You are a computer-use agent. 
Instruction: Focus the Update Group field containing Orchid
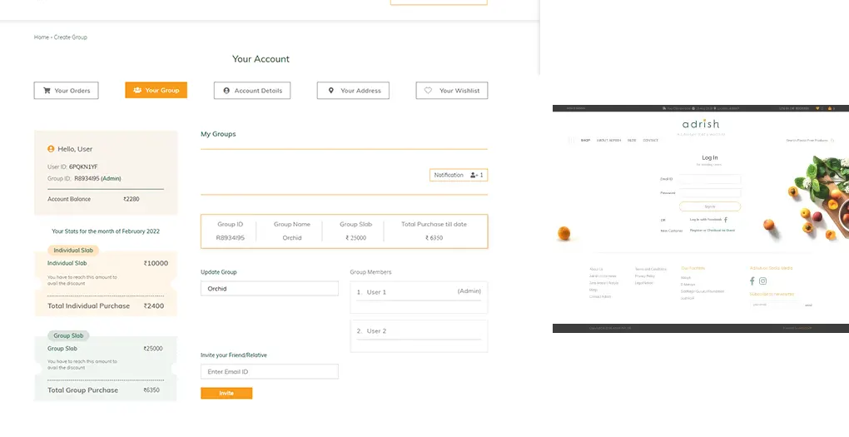269,289
